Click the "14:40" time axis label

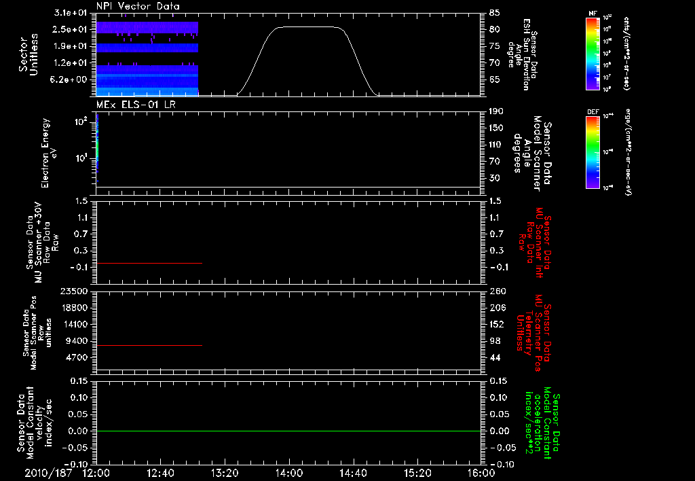pyautogui.click(x=353, y=473)
